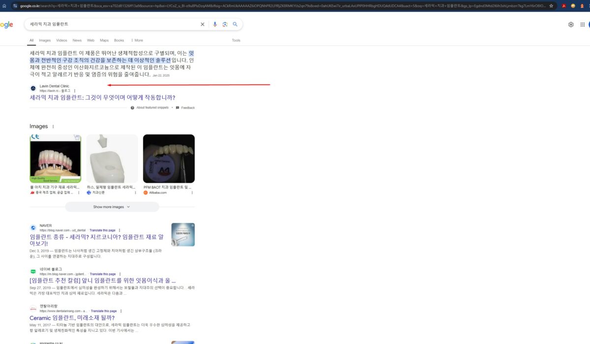
Task: Open the Tools search options
Action: click(236, 40)
